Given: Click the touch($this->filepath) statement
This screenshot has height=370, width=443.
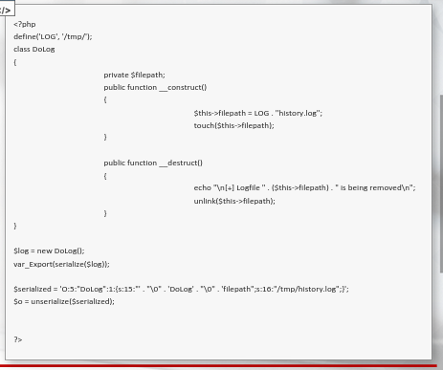Looking at the screenshot, I should pyautogui.click(x=233, y=126).
